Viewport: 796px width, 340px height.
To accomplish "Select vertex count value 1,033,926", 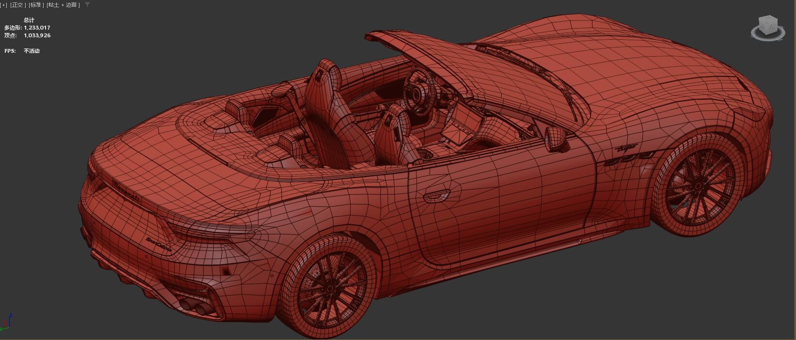I will tap(37, 35).
